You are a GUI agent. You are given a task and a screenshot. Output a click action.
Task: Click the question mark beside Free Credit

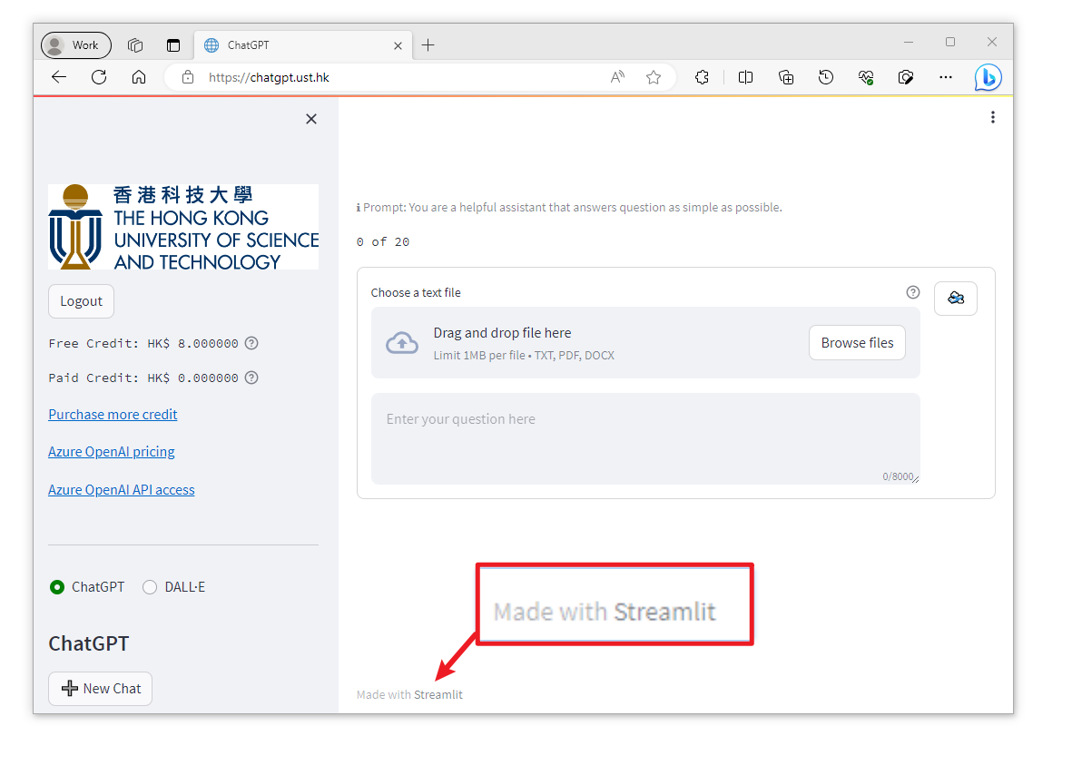click(x=251, y=343)
